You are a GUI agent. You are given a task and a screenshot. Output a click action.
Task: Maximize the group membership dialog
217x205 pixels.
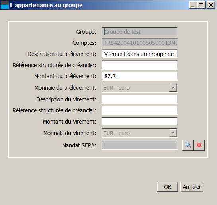pyautogui.click(x=201, y=5)
